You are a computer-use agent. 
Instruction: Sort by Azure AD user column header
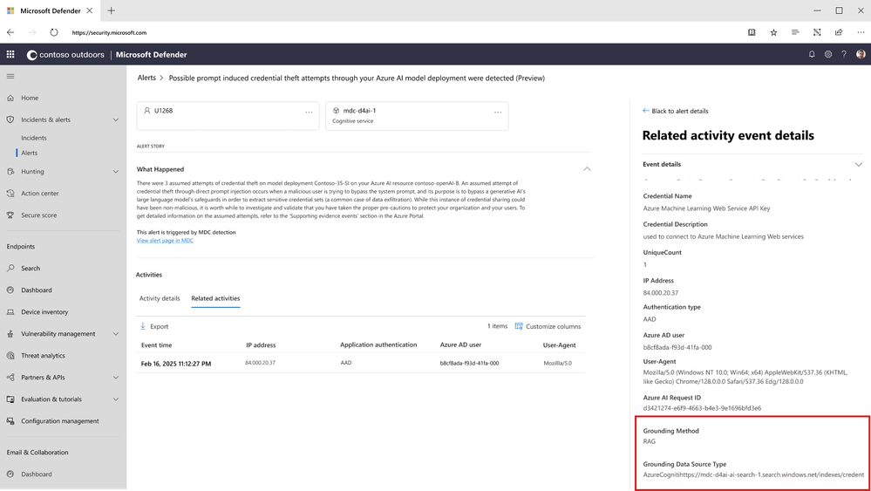pyautogui.click(x=460, y=345)
